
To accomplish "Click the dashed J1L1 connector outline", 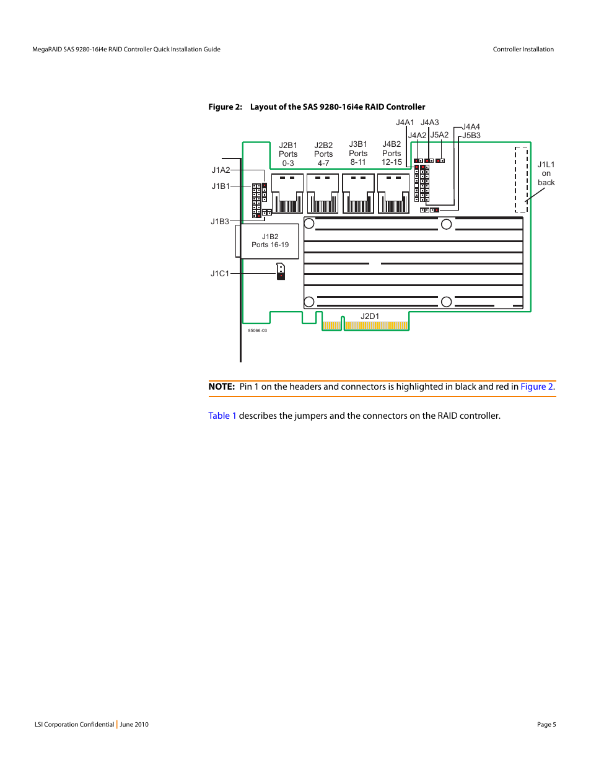I will coord(522,180).
